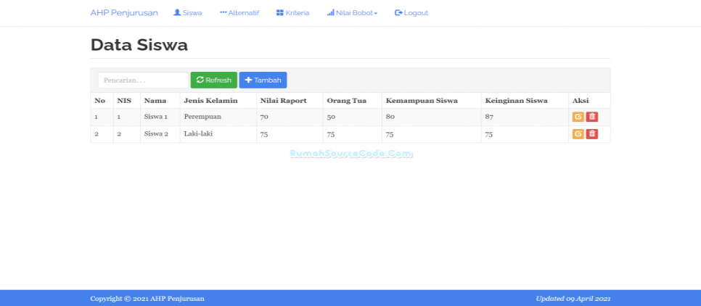The width and height of the screenshot is (701, 306).
Task: Go to the Alternatif menu item
Action: tap(239, 13)
